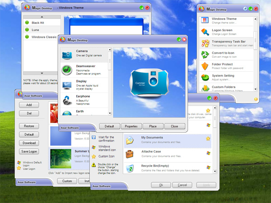The height and width of the screenshot is (203, 271).
Task: Select the Earphone headphones icon
Action: 67,100
